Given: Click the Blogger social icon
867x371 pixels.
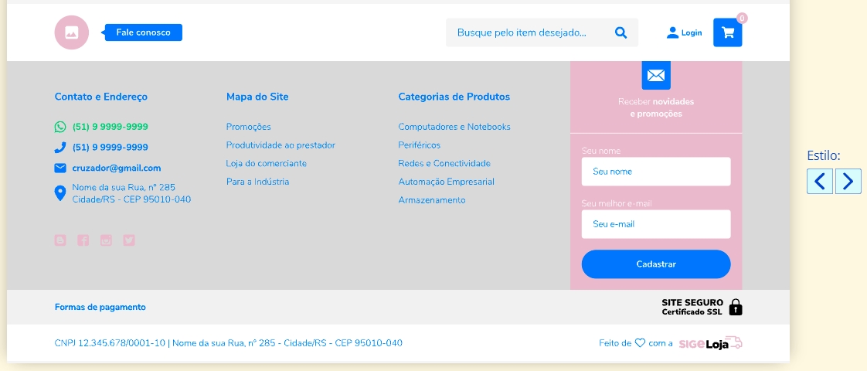Looking at the screenshot, I should tap(60, 240).
